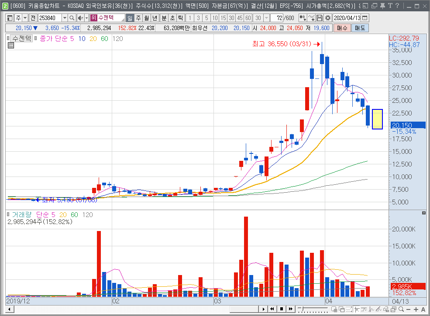The height and width of the screenshot is (316, 430).
Task: Switch to the 틱 tick period tab
Action: tap(180, 18)
